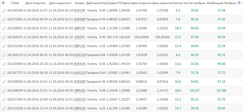Open tag icon for ticket 181369314
The width and height of the screenshot is (243, 112).
click(x=4, y=55)
